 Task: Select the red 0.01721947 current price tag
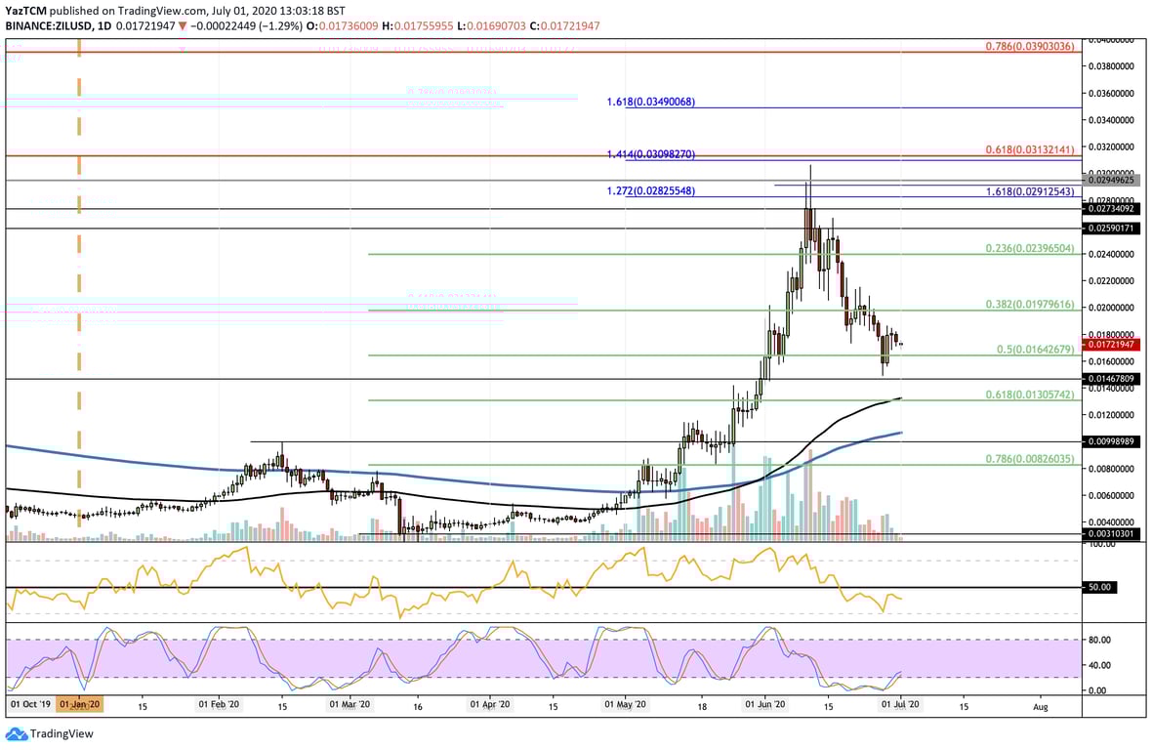[1111, 344]
